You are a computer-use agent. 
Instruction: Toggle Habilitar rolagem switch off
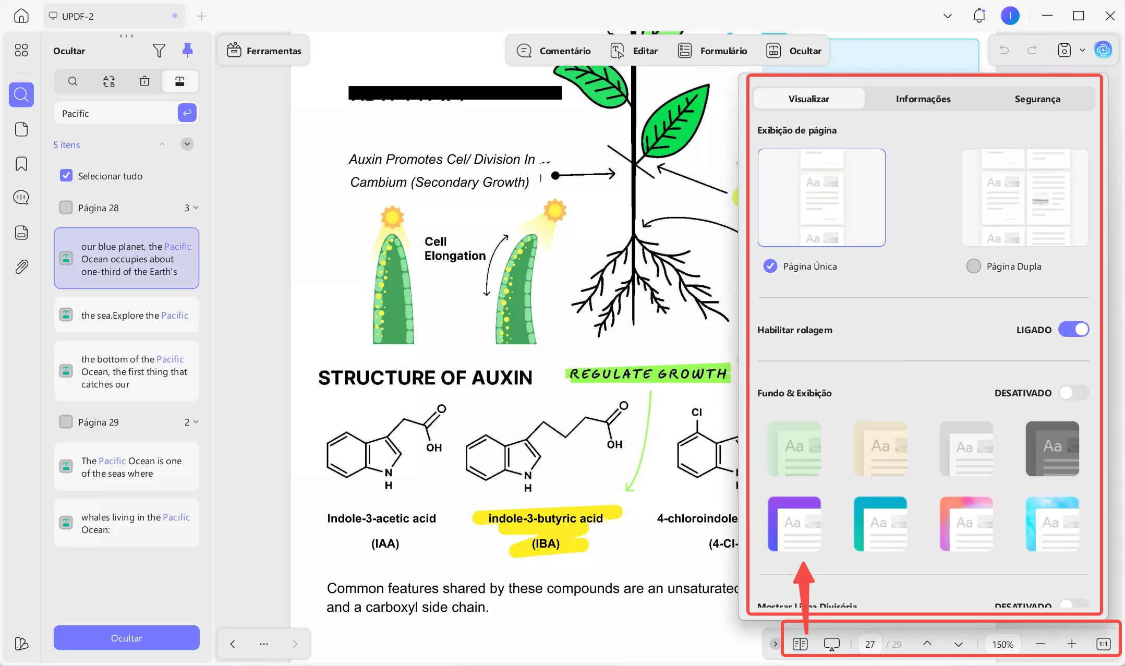(1073, 330)
